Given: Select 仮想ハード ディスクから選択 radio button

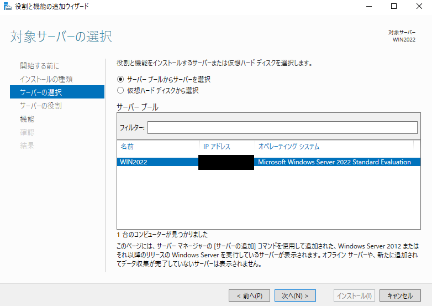Looking at the screenshot, I should coord(121,90).
